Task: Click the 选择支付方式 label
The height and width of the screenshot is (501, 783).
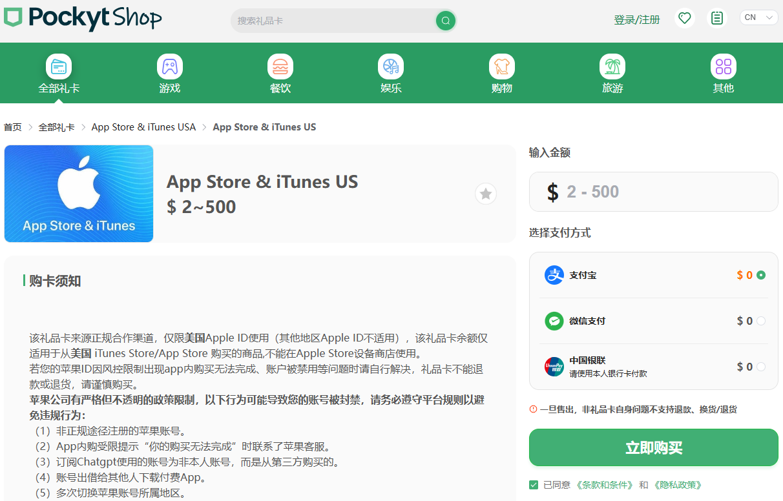Action: tap(560, 233)
